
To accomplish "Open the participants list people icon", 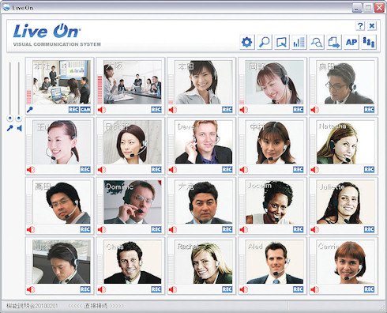I will click(x=369, y=42).
